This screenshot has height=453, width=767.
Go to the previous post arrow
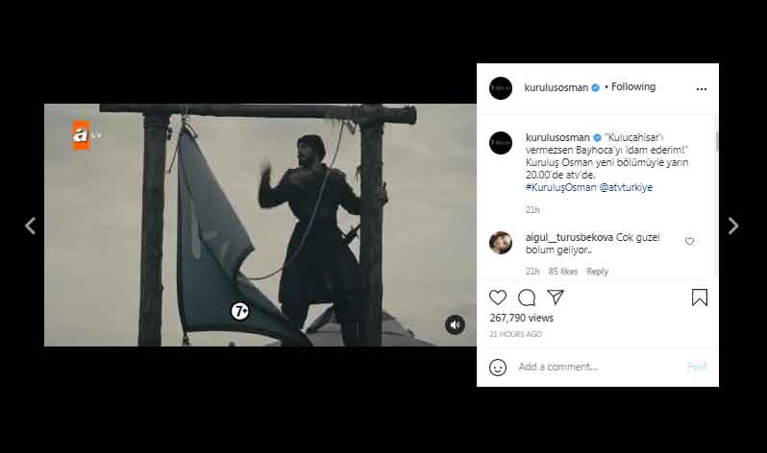(x=30, y=226)
